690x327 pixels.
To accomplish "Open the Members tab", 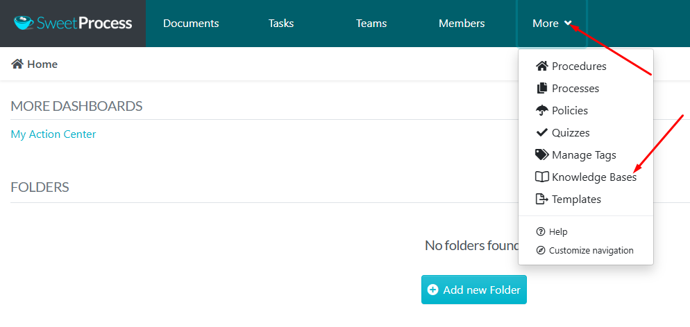I will click(462, 24).
